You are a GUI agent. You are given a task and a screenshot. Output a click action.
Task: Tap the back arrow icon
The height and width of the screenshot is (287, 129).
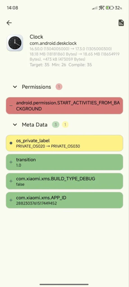coord(9,23)
